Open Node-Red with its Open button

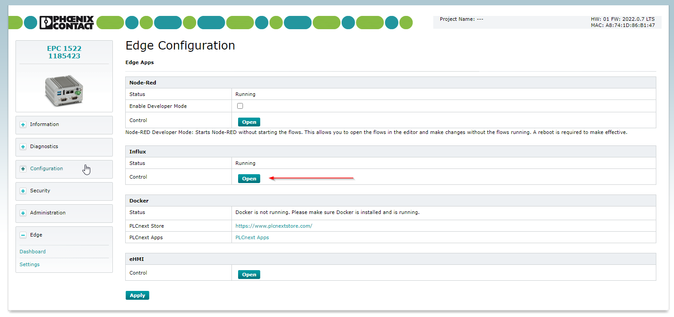pos(249,122)
